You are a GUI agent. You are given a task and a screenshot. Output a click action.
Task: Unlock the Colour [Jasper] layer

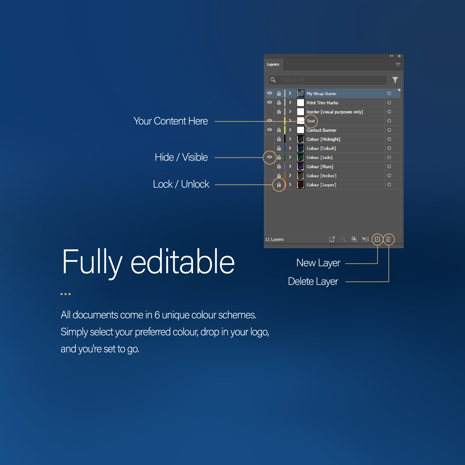pyautogui.click(x=279, y=185)
